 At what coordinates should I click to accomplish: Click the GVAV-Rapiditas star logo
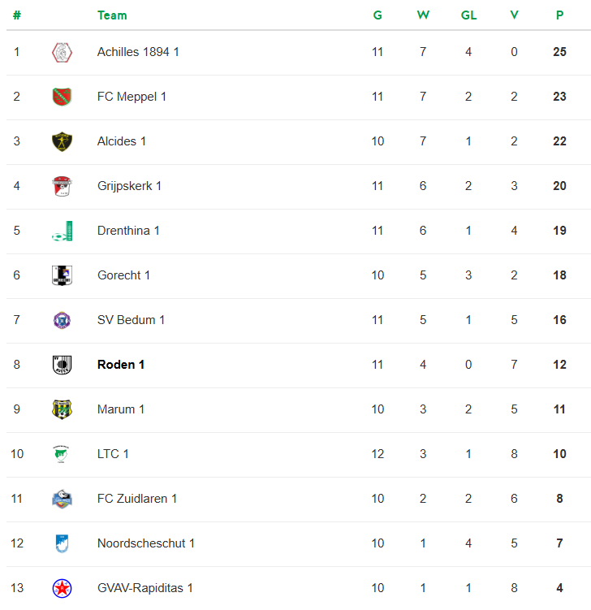(x=62, y=588)
